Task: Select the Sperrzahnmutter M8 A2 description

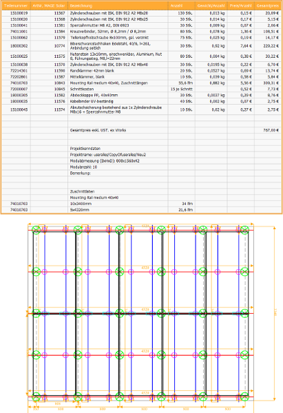Action: [118, 25]
